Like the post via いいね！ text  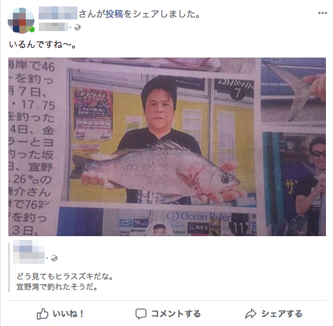tap(68, 314)
